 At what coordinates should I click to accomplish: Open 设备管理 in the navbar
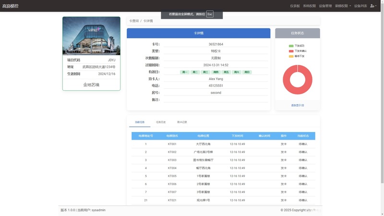[325, 6]
